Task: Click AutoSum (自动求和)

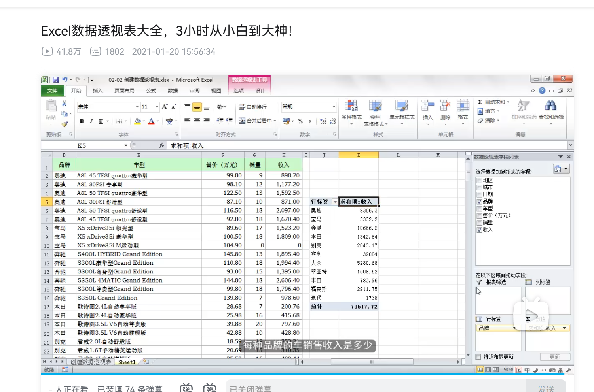Action: coord(493,102)
